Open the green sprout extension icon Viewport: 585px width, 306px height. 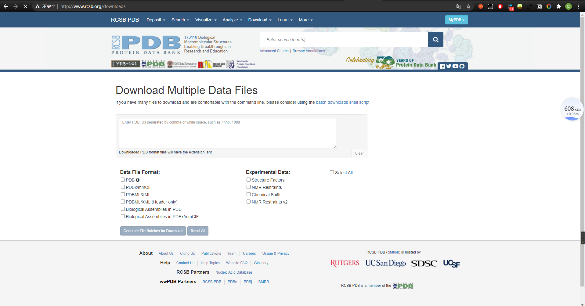click(520, 6)
